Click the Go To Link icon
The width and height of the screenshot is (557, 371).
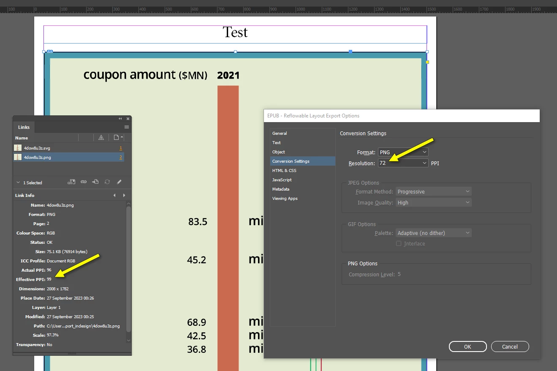click(95, 182)
